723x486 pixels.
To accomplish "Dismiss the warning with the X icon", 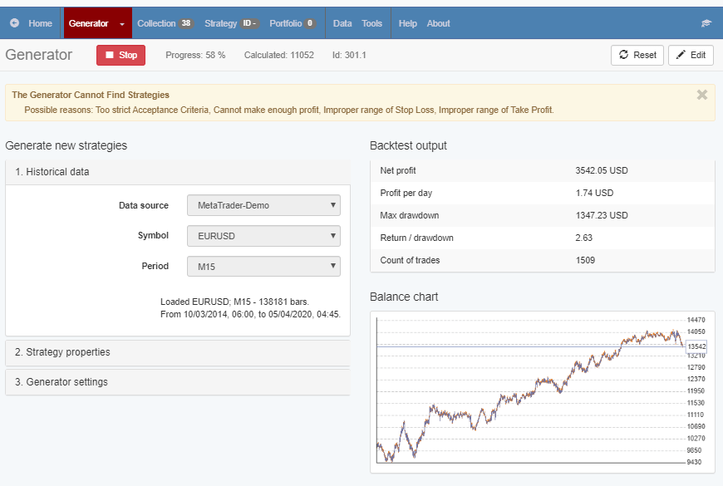I will point(702,95).
